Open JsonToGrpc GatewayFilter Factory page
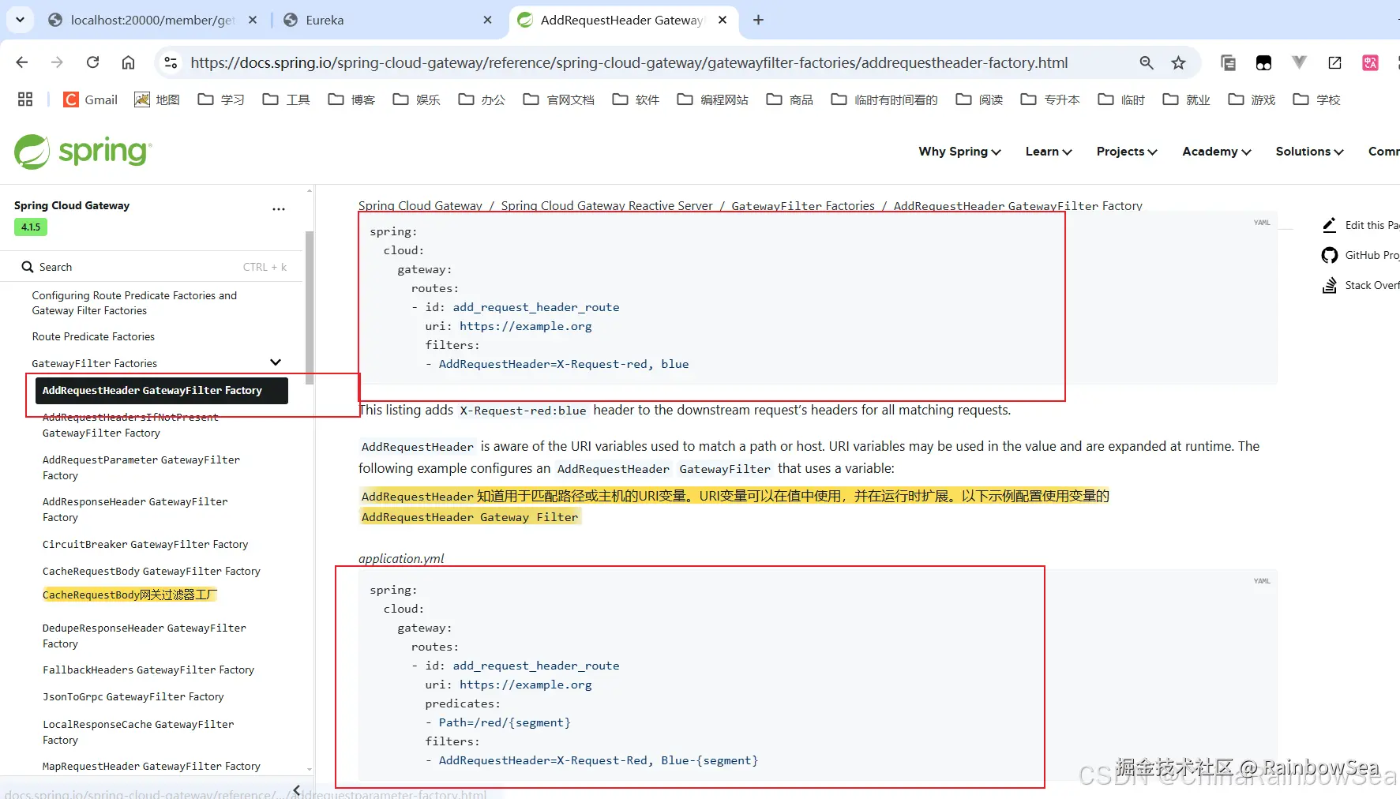The image size is (1400, 799). click(133, 696)
